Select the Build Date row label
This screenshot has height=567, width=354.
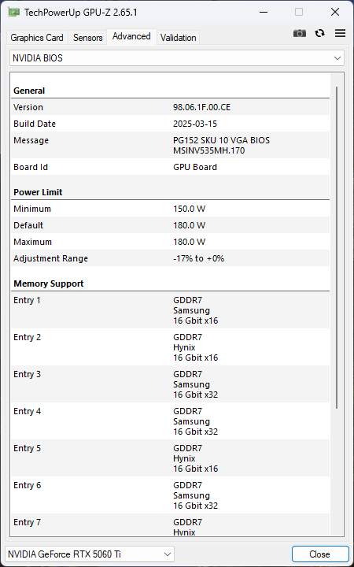pos(35,124)
